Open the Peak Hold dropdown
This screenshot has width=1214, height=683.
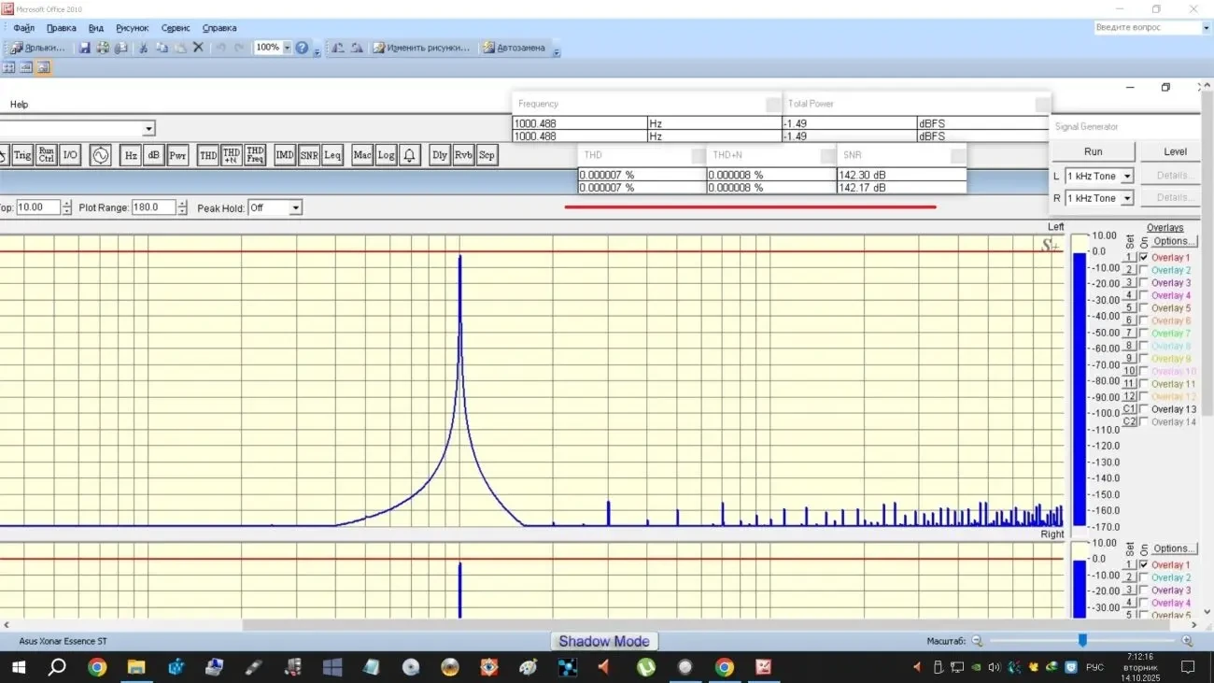pyautogui.click(x=297, y=206)
